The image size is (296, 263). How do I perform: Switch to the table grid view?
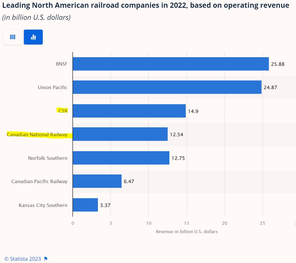click(x=12, y=37)
